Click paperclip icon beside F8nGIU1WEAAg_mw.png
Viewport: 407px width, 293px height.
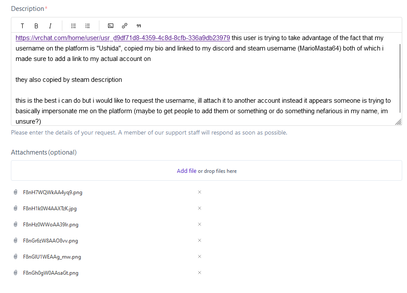[16, 256]
